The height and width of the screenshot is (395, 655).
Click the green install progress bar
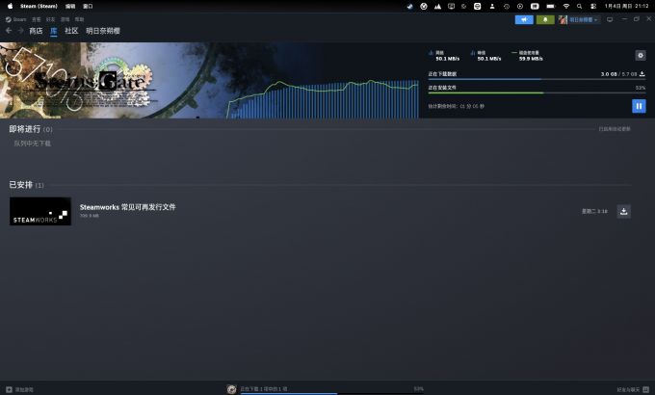(x=537, y=92)
